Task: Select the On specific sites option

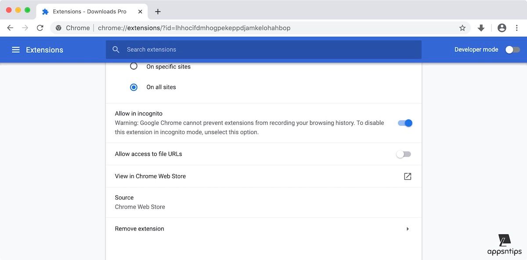Action: 134,66
